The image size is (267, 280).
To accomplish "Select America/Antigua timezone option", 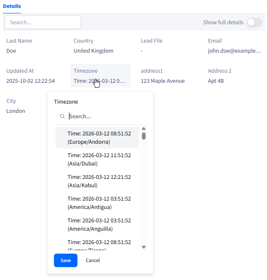I will [97, 203].
